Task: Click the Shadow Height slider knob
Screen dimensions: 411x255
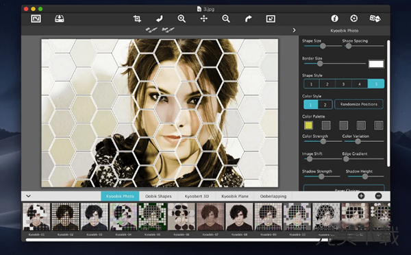Action: point(365,177)
